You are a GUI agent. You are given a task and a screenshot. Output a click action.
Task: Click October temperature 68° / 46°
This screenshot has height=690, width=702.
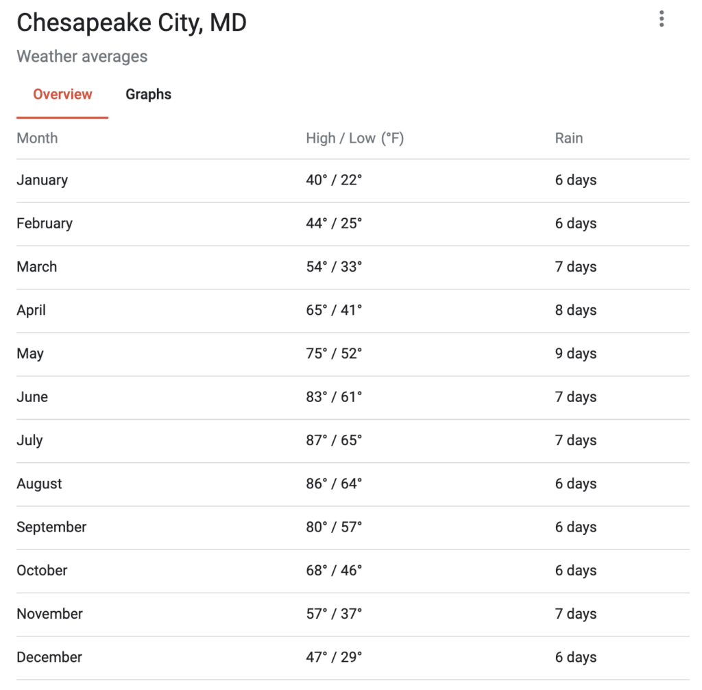[x=334, y=571]
